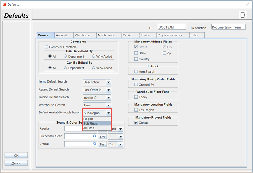Select Department under Can Be Viewed By

pyautogui.click(x=65, y=56)
